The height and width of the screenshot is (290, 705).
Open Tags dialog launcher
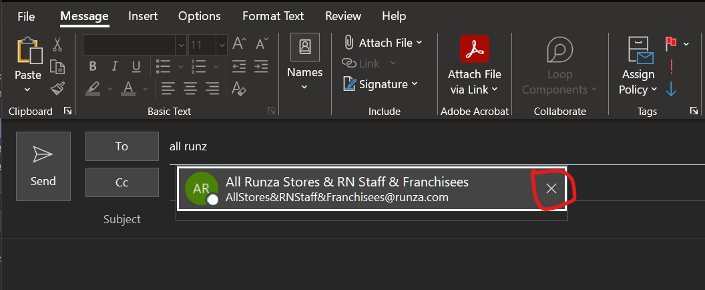point(694,111)
